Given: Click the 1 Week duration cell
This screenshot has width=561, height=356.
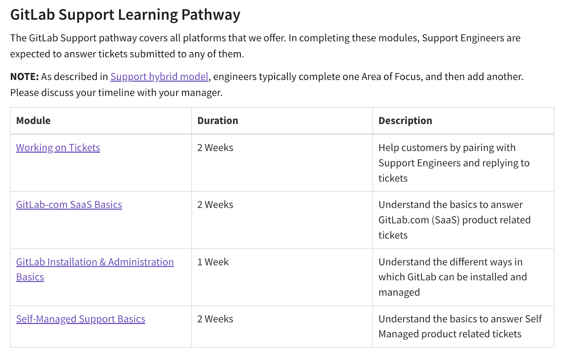Looking at the screenshot, I should click(213, 262).
